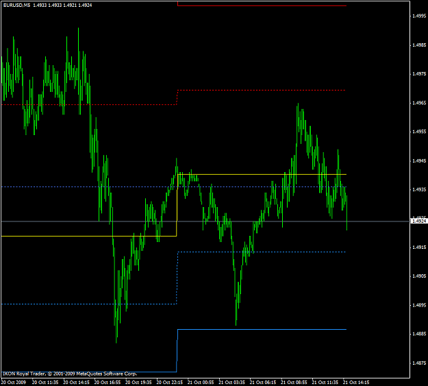
Task: Click the 20 Oct 14:15 time label
Action: click(x=76, y=382)
